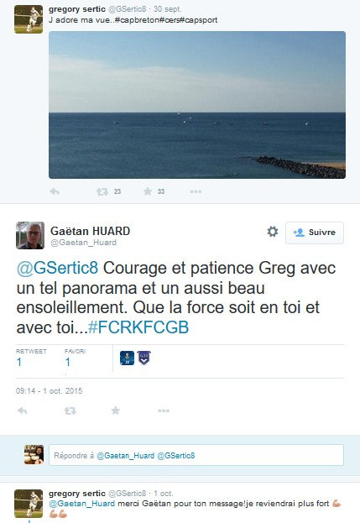360x523 pixels.
Task: Reply to the ocean view photo tweet
Action: [x=55, y=191]
